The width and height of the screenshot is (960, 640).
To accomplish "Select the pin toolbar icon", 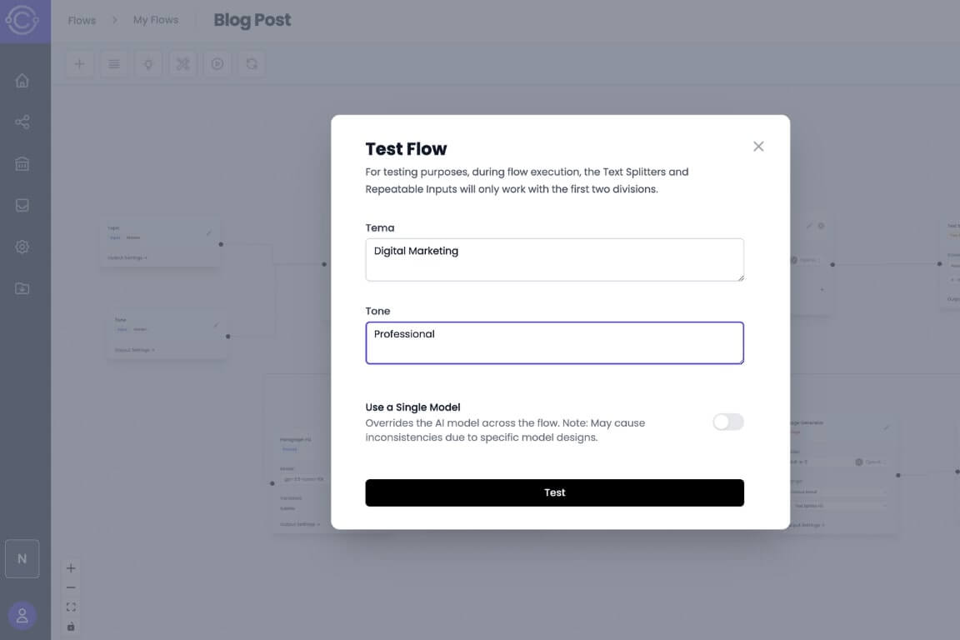I will pyautogui.click(x=148, y=63).
